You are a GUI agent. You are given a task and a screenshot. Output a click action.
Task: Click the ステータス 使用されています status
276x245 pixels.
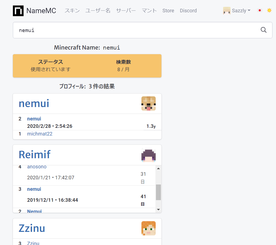tap(50, 66)
